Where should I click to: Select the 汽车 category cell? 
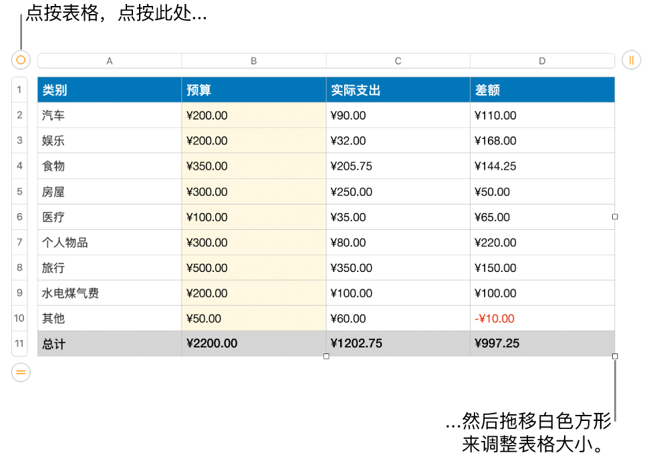[109, 115]
